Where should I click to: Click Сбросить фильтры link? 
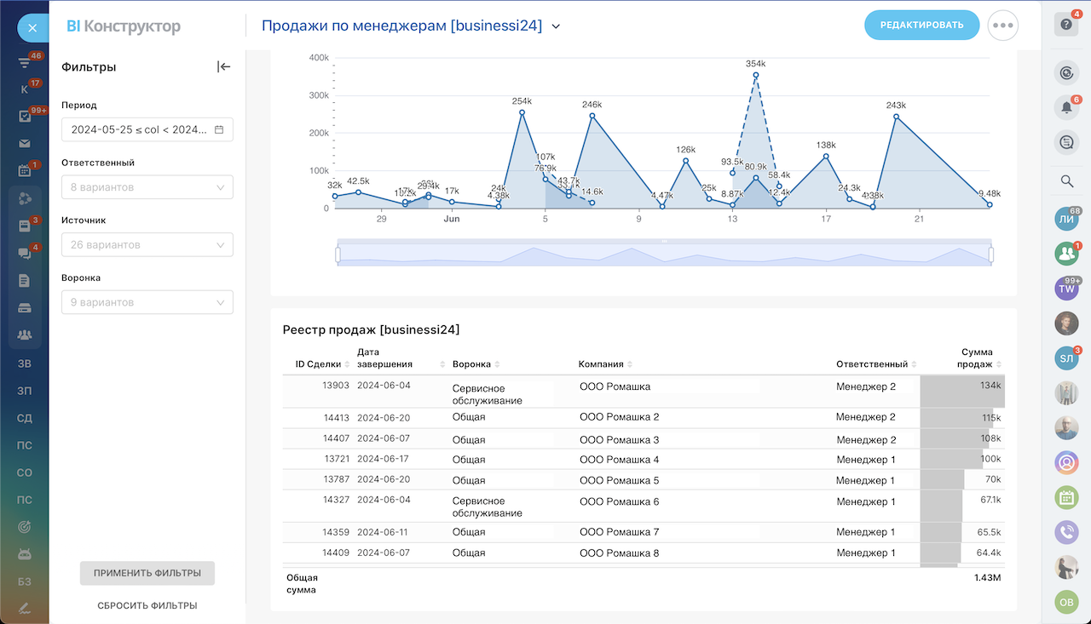(x=147, y=605)
